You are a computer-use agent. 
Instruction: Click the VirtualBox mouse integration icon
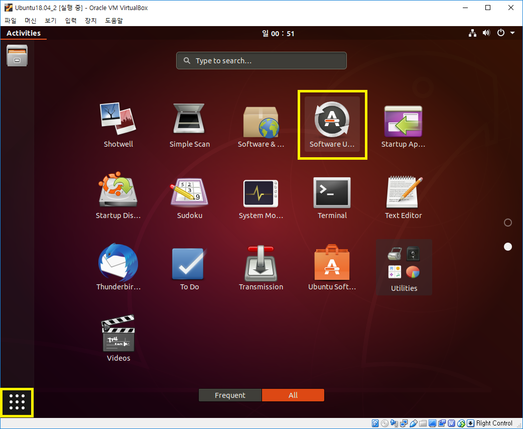[x=461, y=423]
